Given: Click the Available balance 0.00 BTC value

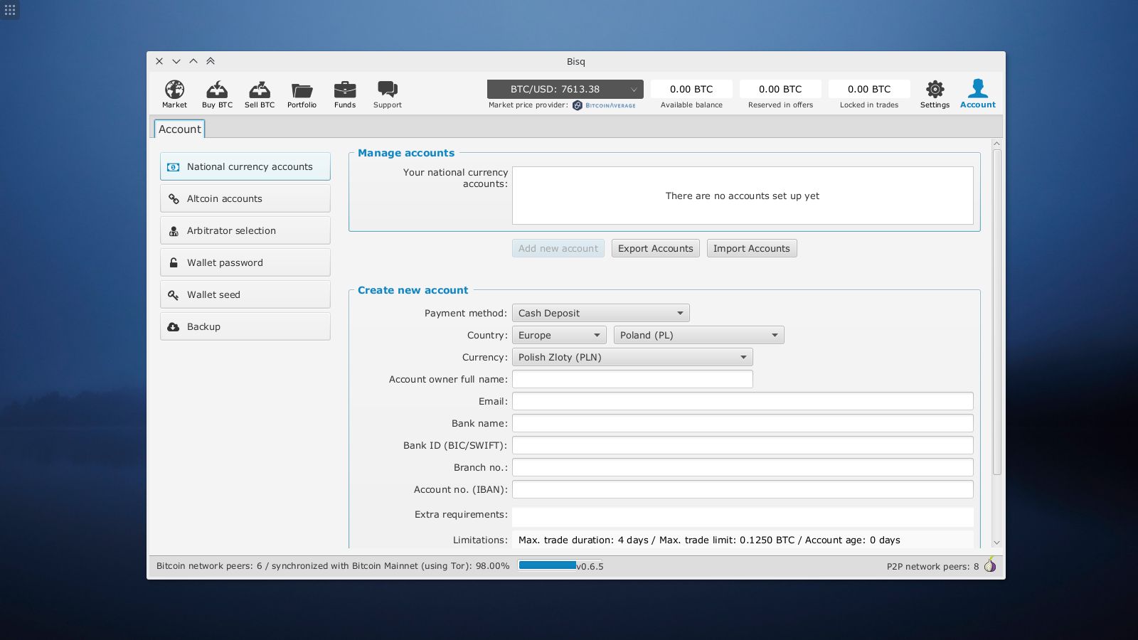Looking at the screenshot, I should pos(691,89).
